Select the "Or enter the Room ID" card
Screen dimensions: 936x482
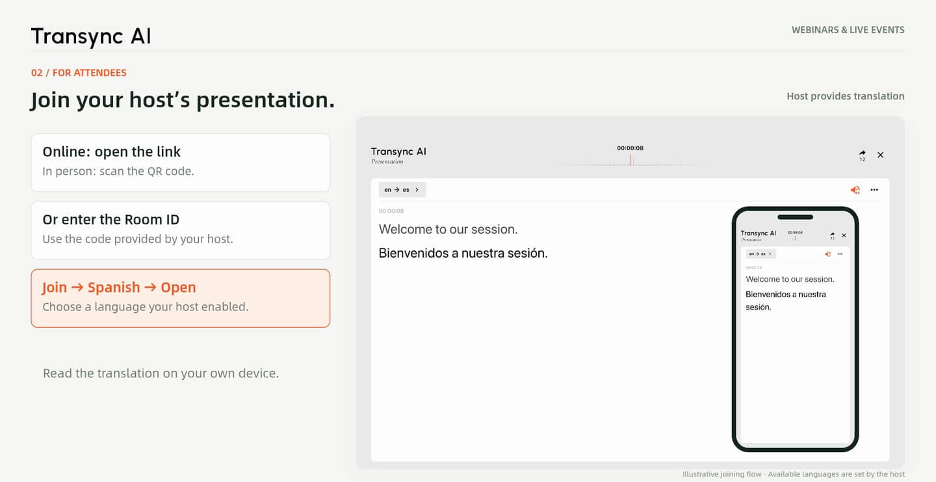point(181,230)
